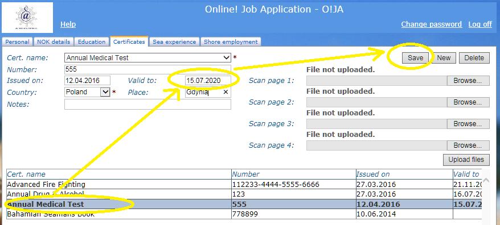This screenshot has width=500, height=225.
Task: Expand the Cert. name dropdown
Action: pos(227,57)
